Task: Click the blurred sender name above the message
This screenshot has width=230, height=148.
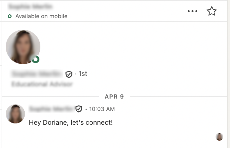Action: (x=51, y=109)
